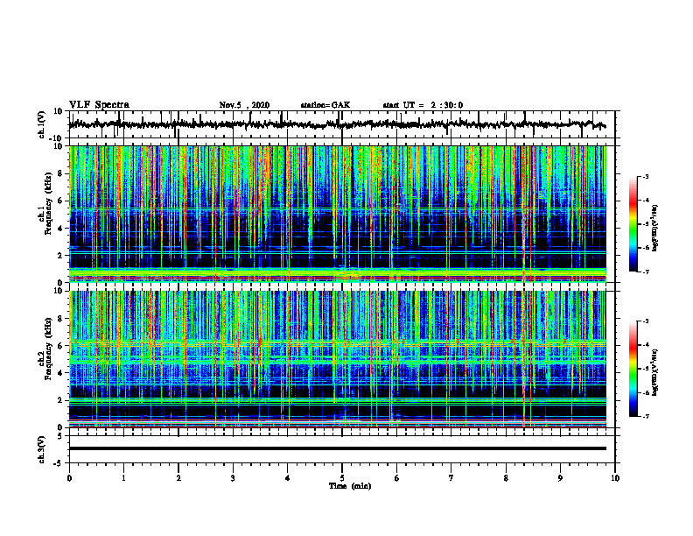Click the "ch.3(V)" axis label
Screen dimensions: 693x536
coord(41,450)
